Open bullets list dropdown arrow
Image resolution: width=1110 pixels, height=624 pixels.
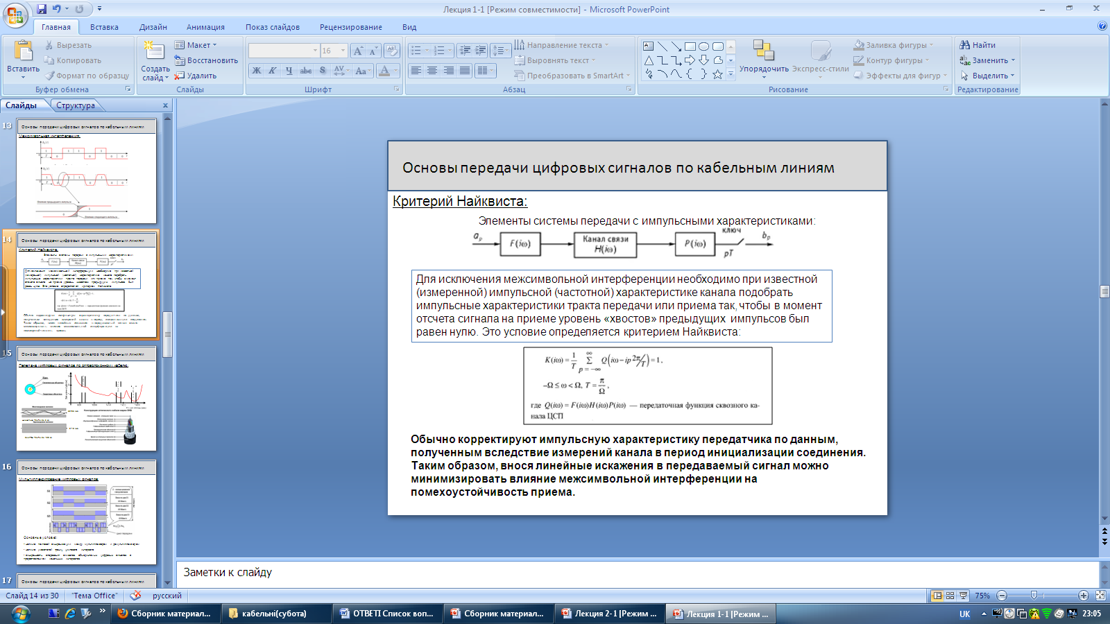coord(426,51)
